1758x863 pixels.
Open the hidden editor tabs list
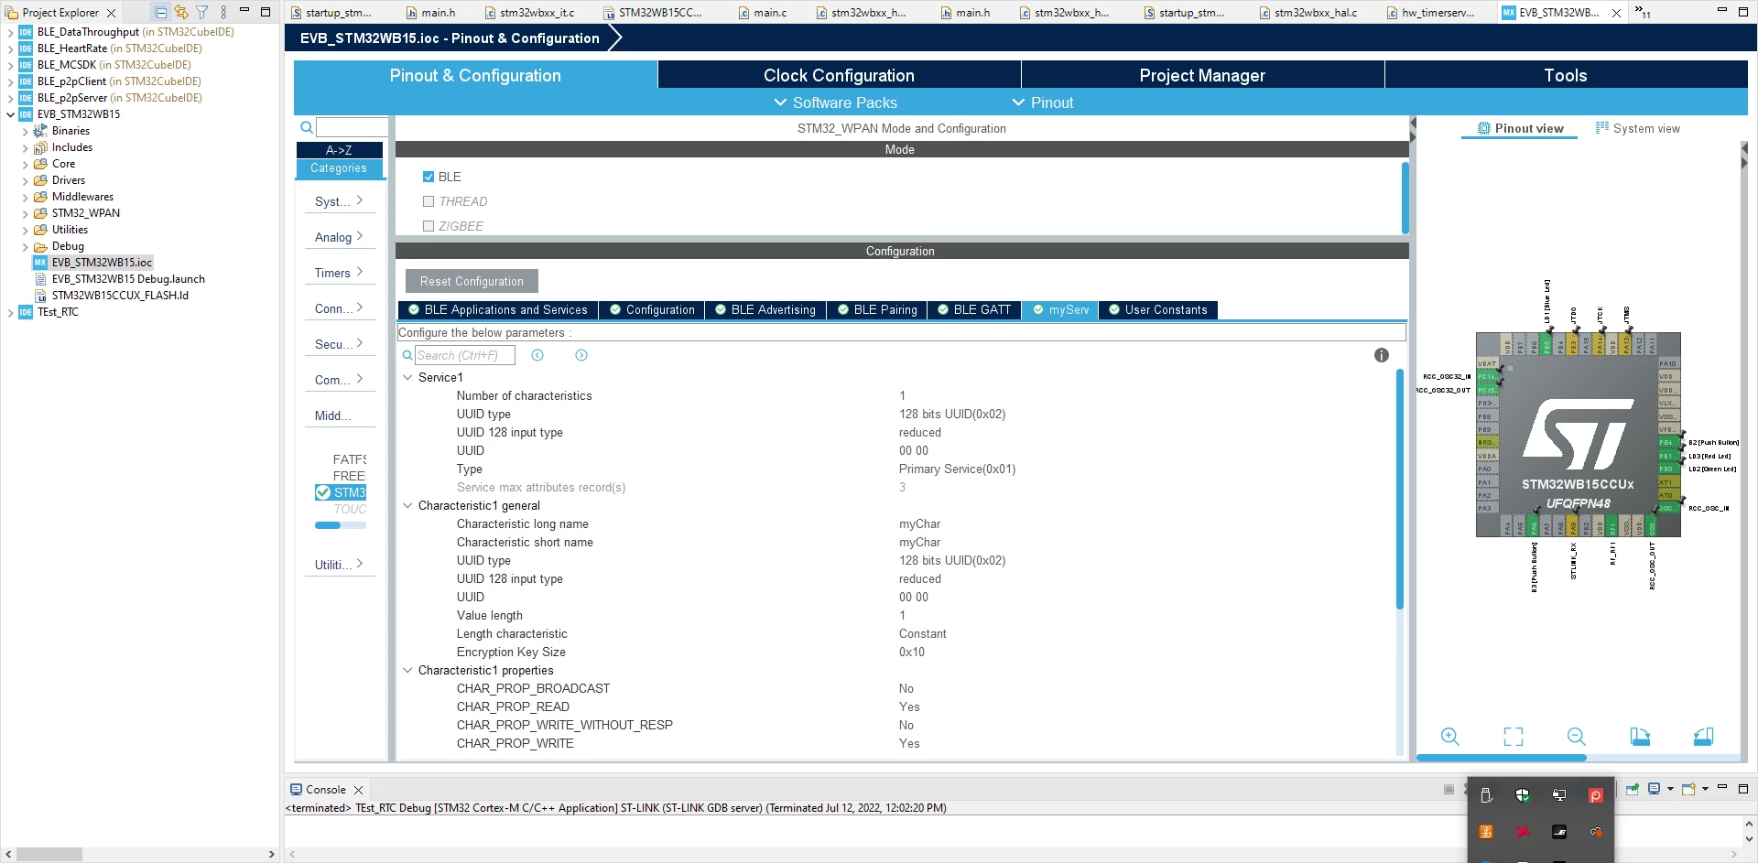pyautogui.click(x=1643, y=13)
